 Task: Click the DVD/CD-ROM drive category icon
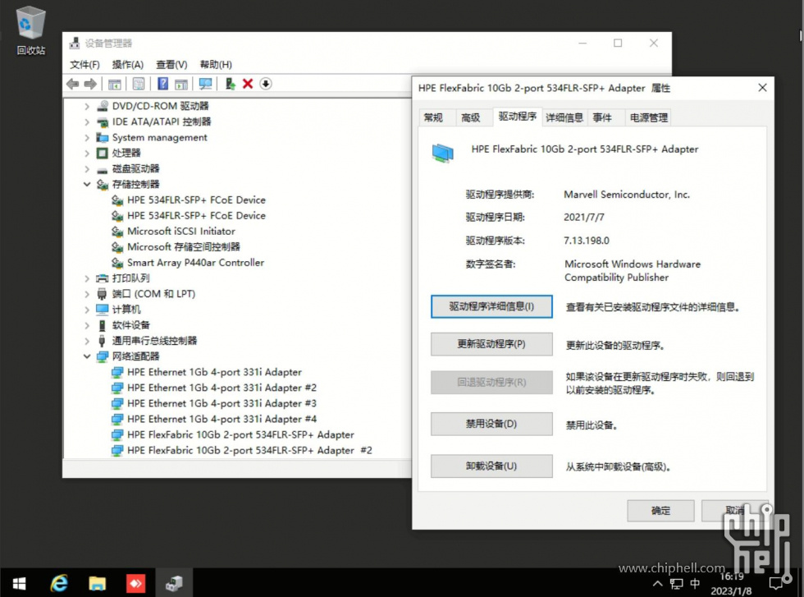(102, 106)
